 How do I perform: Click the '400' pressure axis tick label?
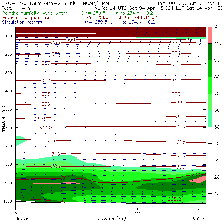coord(8,91)
